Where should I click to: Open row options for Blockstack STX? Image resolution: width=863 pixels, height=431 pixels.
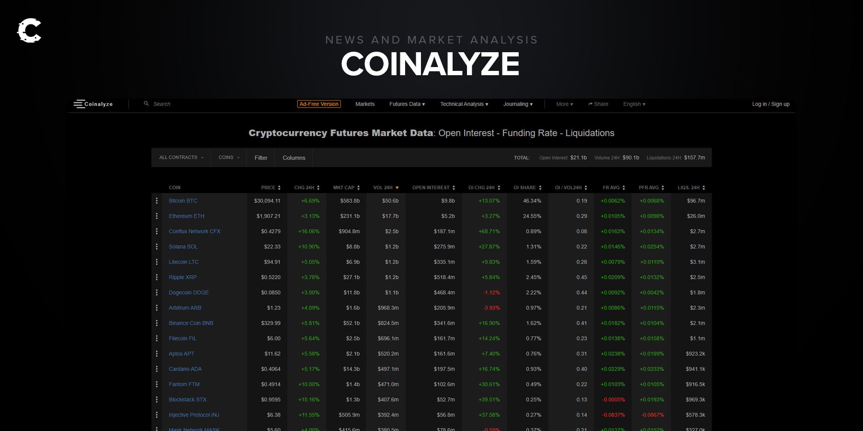pyautogui.click(x=157, y=400)
